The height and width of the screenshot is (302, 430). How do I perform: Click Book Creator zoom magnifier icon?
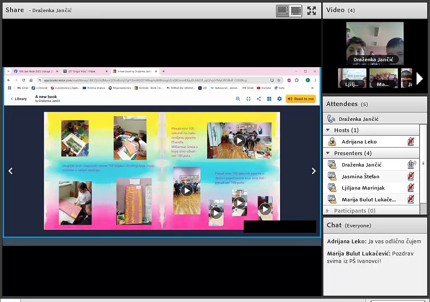pyautogui.click(x=238, y=99)
